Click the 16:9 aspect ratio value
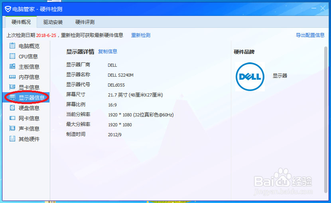Screen dimensions: 331x203 click(112, 105)
